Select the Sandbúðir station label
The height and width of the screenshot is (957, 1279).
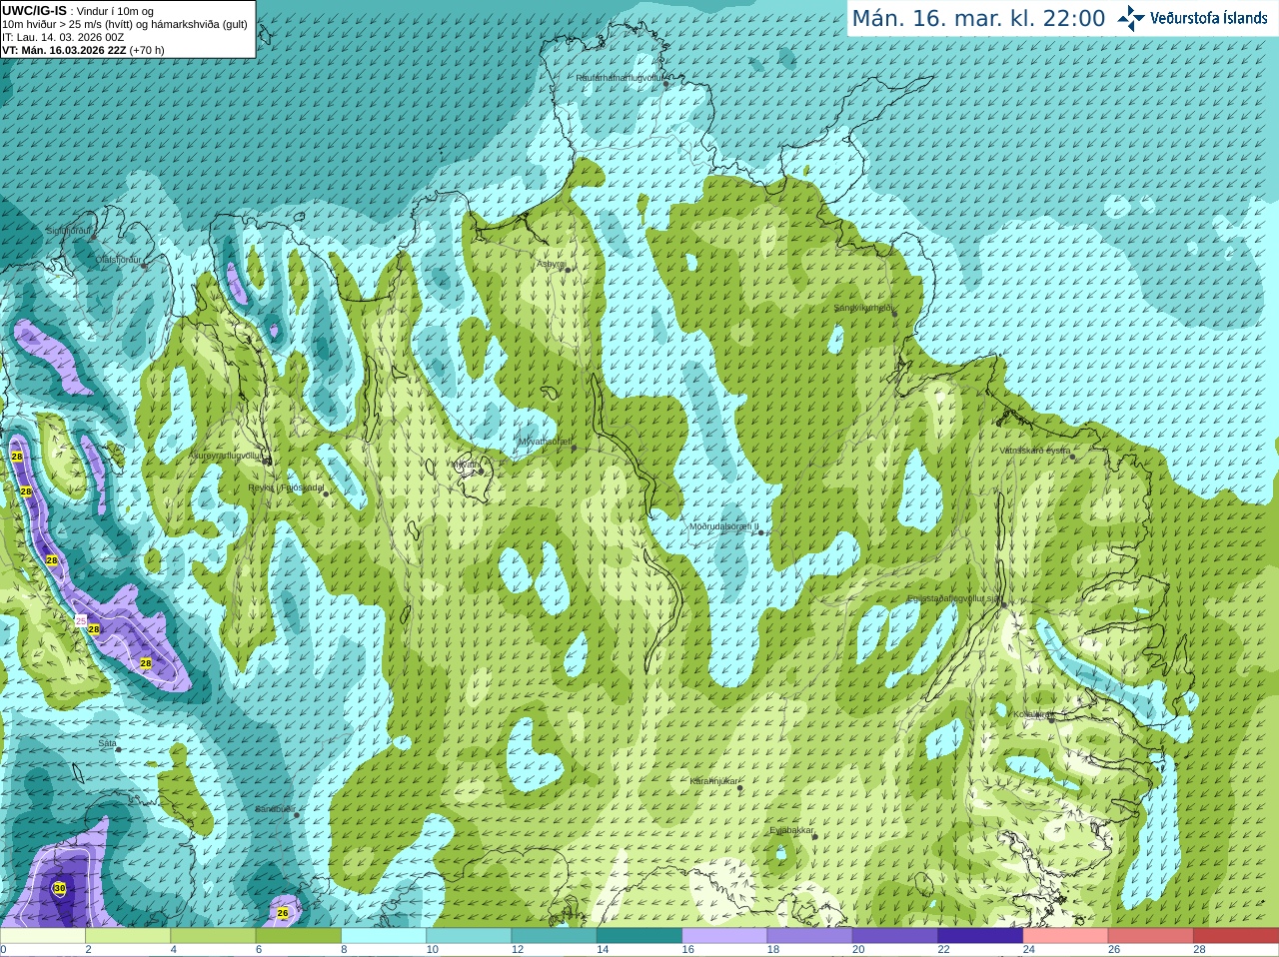pos(275,809)
